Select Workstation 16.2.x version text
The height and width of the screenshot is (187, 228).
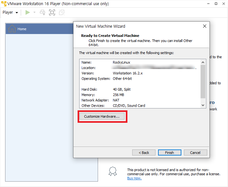click(128, 73)
